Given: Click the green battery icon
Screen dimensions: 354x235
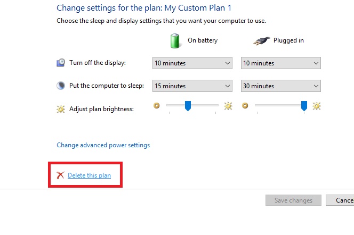Looking at the screenshot, I should pos(175,41).
